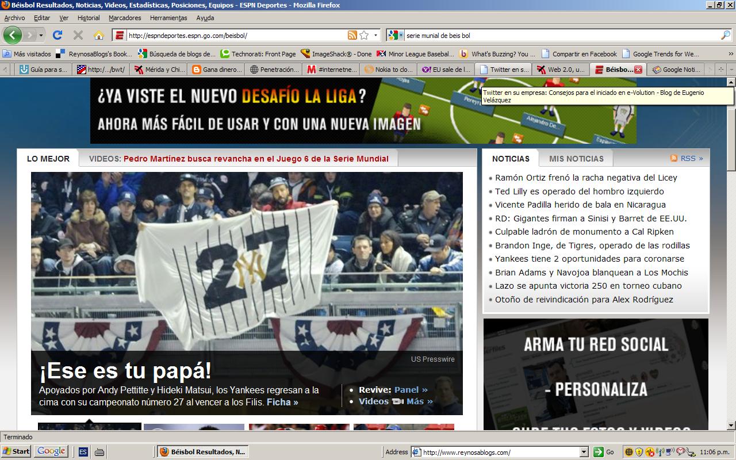Select the MIS NOTICIAS tab

(576, 159)
